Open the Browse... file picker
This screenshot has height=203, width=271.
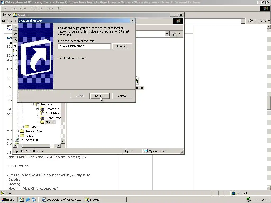122,46
